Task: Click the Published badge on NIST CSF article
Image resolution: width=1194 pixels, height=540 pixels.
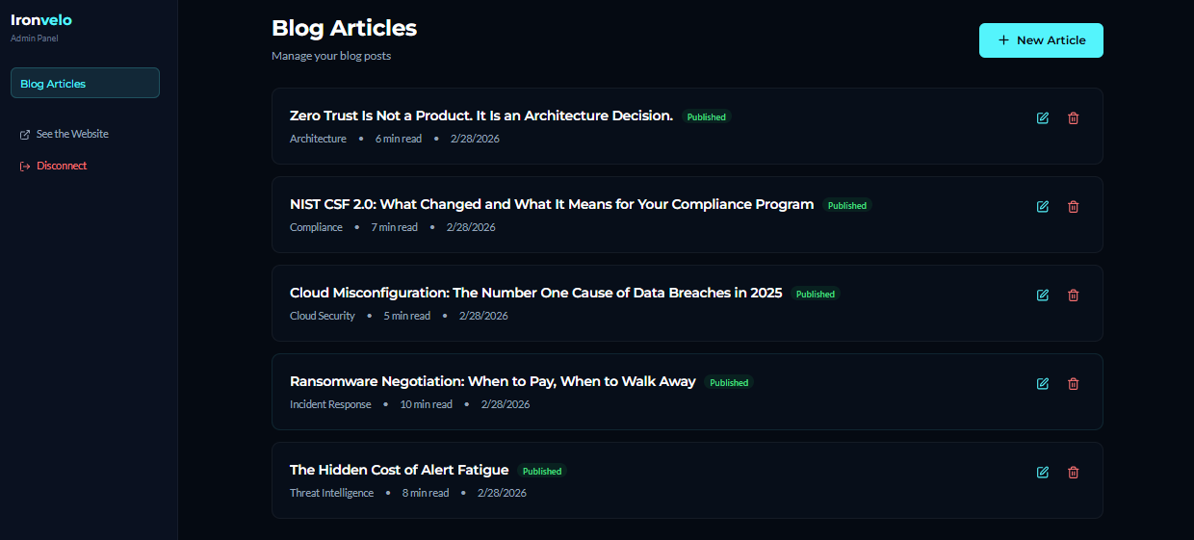Action: click(847, 205)
